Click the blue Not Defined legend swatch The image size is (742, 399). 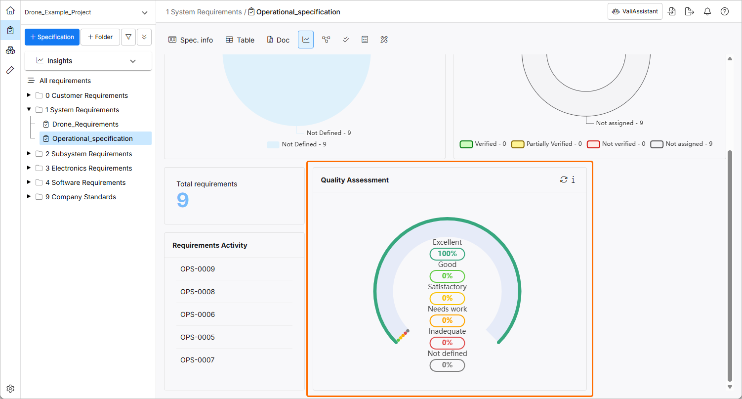(x=273, y=144)
